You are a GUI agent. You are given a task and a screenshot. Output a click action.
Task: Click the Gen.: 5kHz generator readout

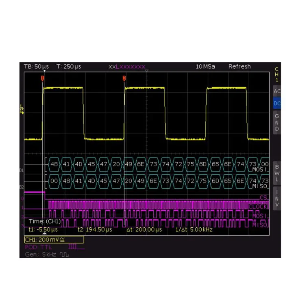[41, 255]
